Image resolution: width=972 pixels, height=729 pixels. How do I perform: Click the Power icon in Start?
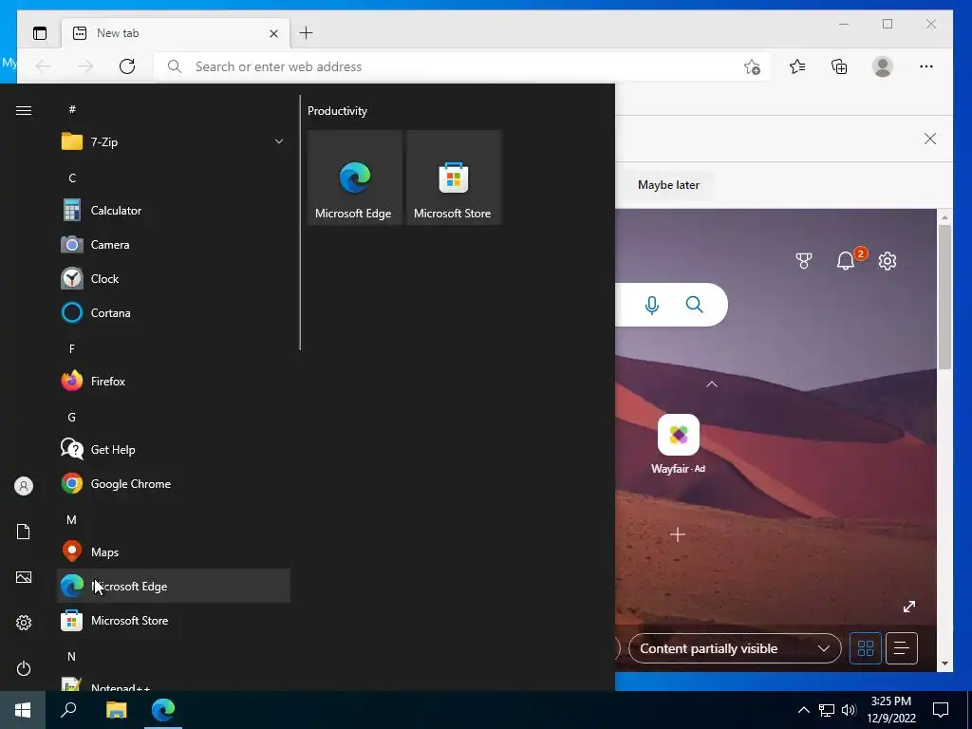tap(24, 668)
